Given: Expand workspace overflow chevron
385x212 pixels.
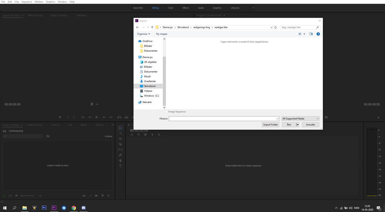Looking at the screenshot, I should click(253, 8).
